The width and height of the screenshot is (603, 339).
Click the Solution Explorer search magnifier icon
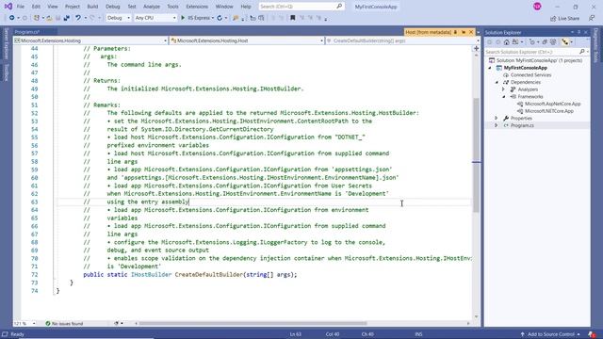(582, 52)
